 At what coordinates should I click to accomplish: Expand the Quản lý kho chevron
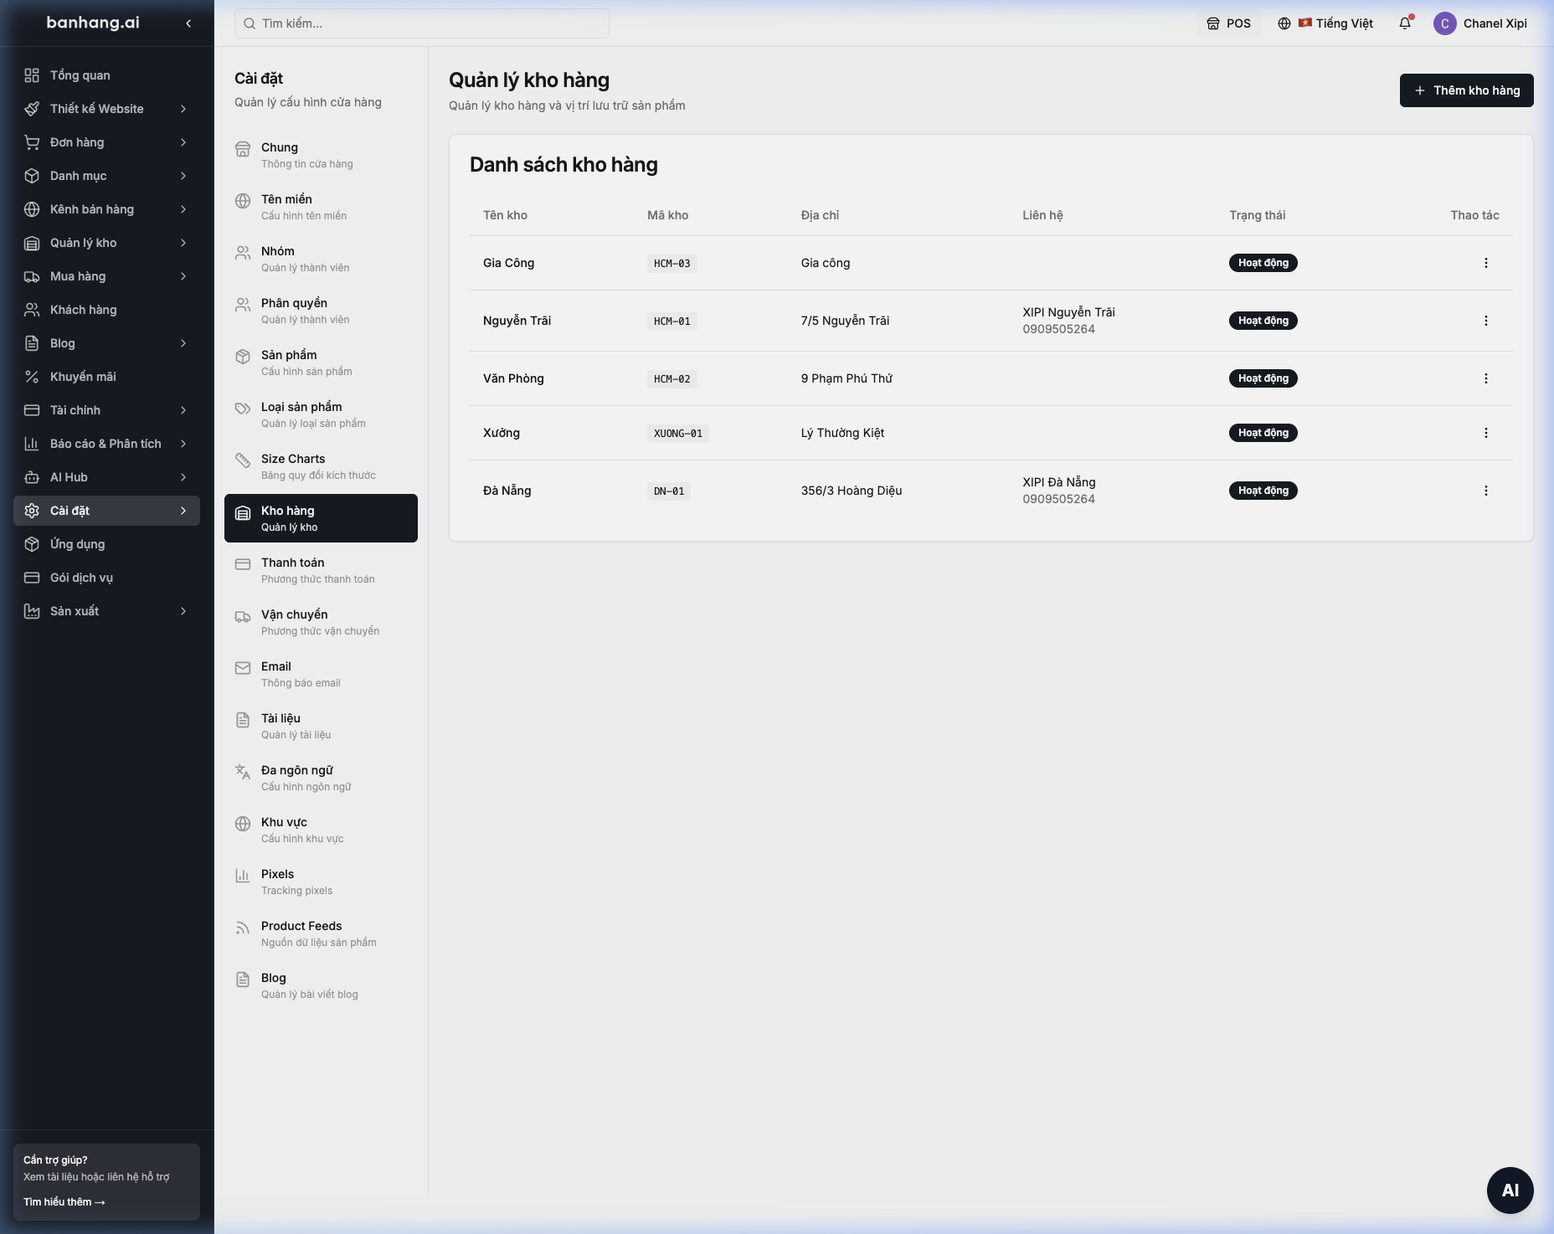point(183,243)
